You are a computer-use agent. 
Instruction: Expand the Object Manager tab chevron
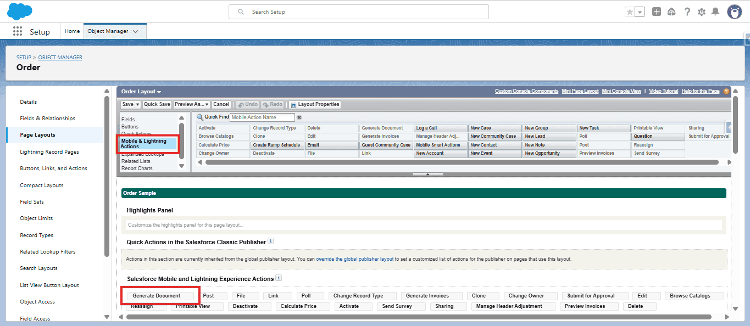tap(136, 31)
